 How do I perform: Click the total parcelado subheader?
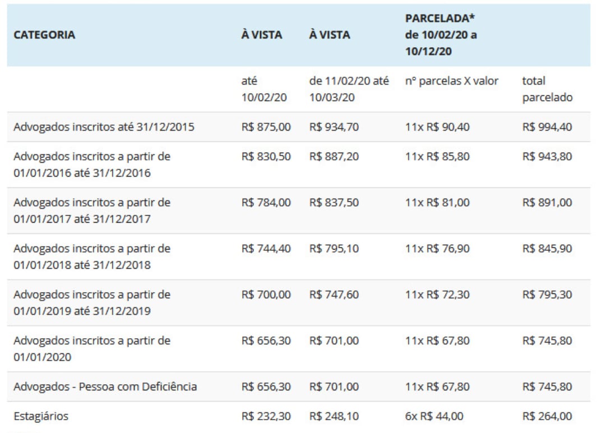click(547, 89)
